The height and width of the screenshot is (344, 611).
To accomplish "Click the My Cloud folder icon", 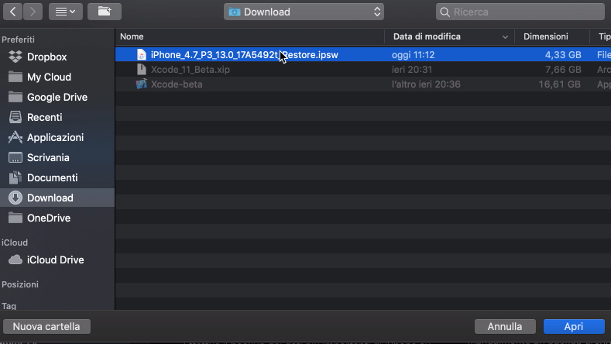I will click(15, 77).
